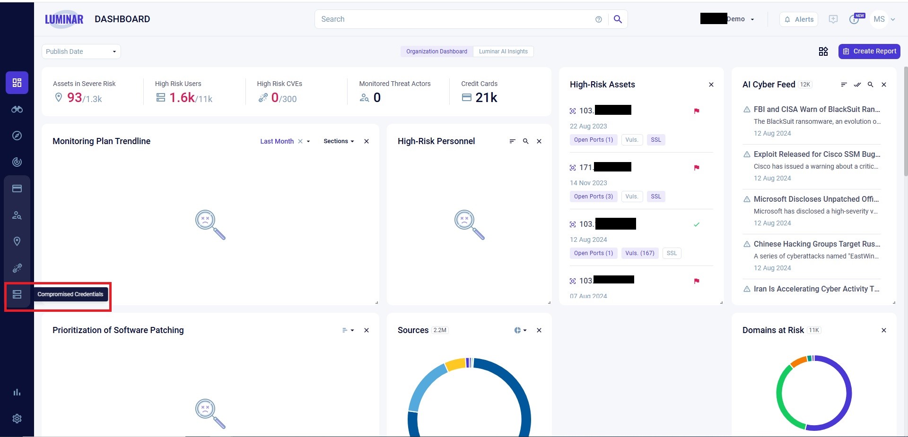
Task: Open the location pin icon in sidebar
Action: [x=17, y=241]
